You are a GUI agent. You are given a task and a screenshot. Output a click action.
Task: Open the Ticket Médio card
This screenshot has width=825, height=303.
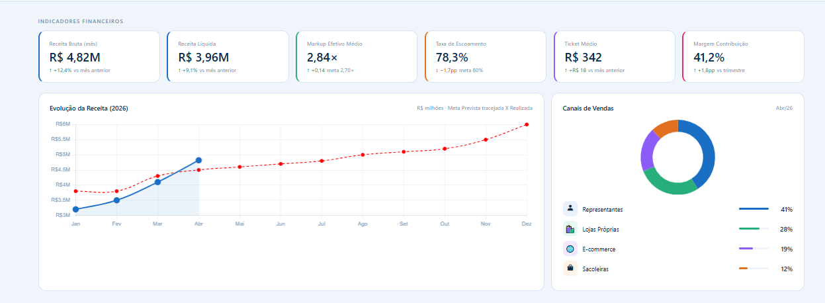pyautogui.click(x=615, y=56)
